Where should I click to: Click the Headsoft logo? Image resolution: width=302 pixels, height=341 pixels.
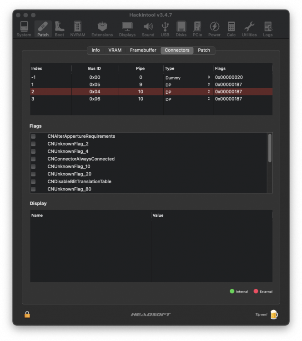(151, 315)
